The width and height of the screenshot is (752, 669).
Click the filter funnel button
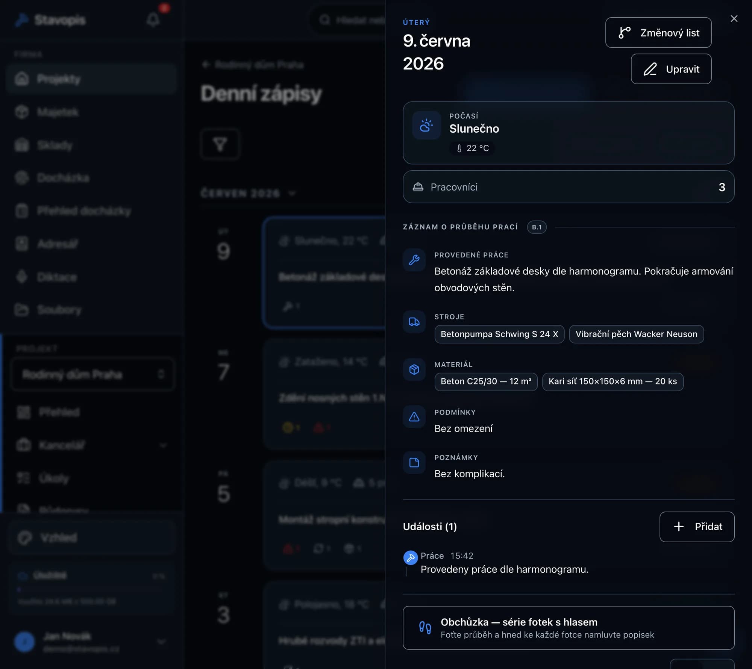tap(220, 144)
